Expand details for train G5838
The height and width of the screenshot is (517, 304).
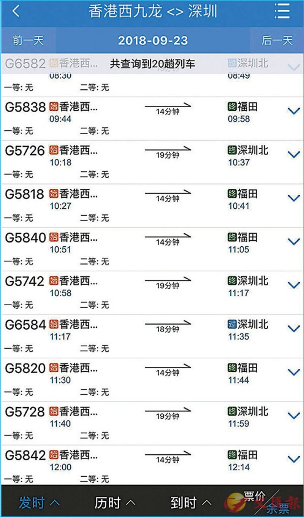(x=294, y=111)
